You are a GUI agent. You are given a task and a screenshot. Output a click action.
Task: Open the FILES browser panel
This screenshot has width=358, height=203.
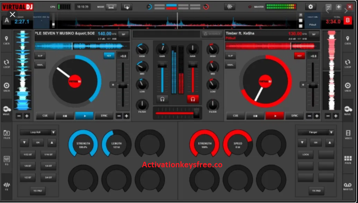tap(6, 134)
